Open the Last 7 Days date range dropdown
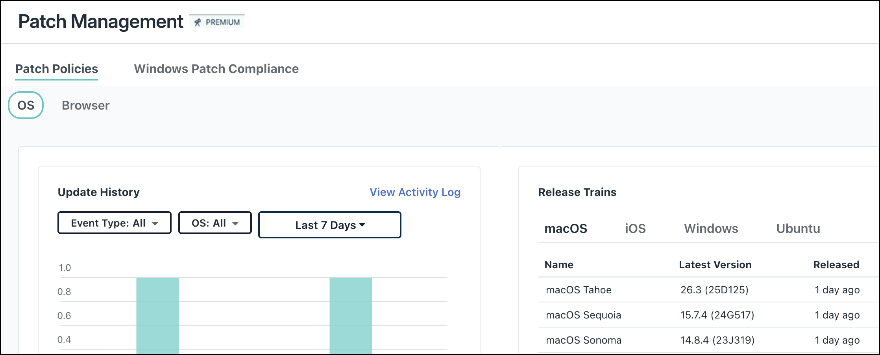This screenshot has height=355, width=880. coord(329,225)
